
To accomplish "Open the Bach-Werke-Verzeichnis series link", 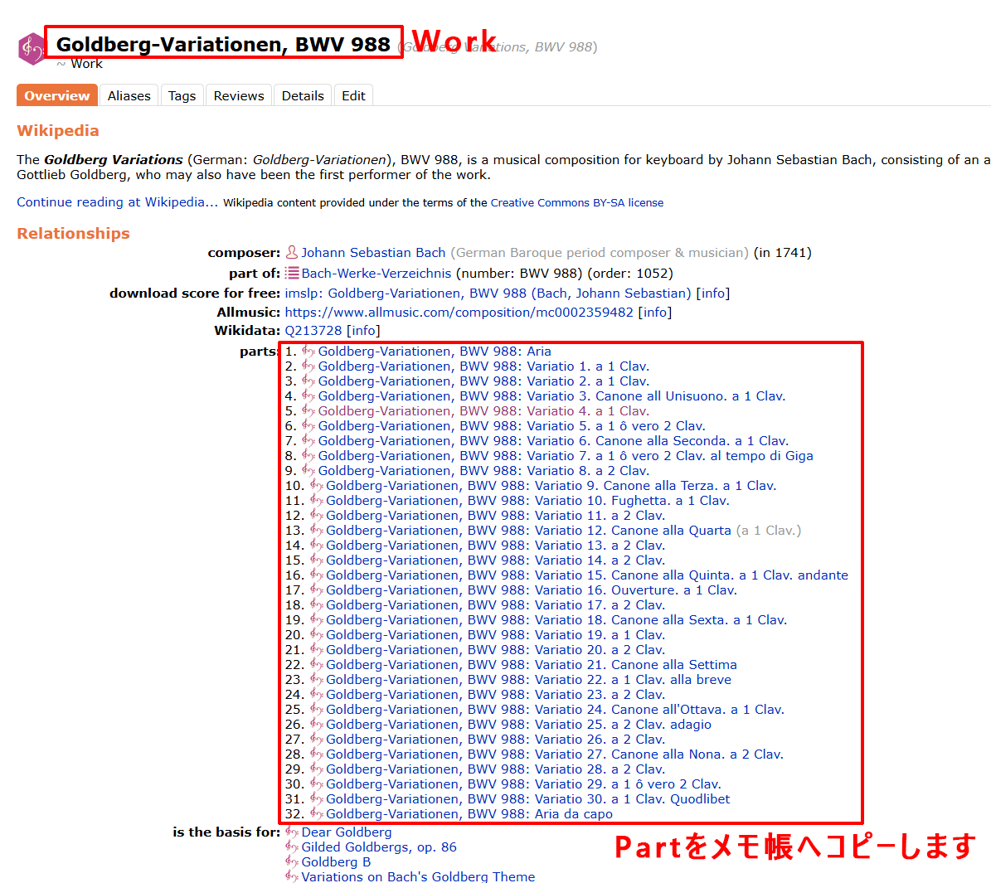I will click(376, 273).
